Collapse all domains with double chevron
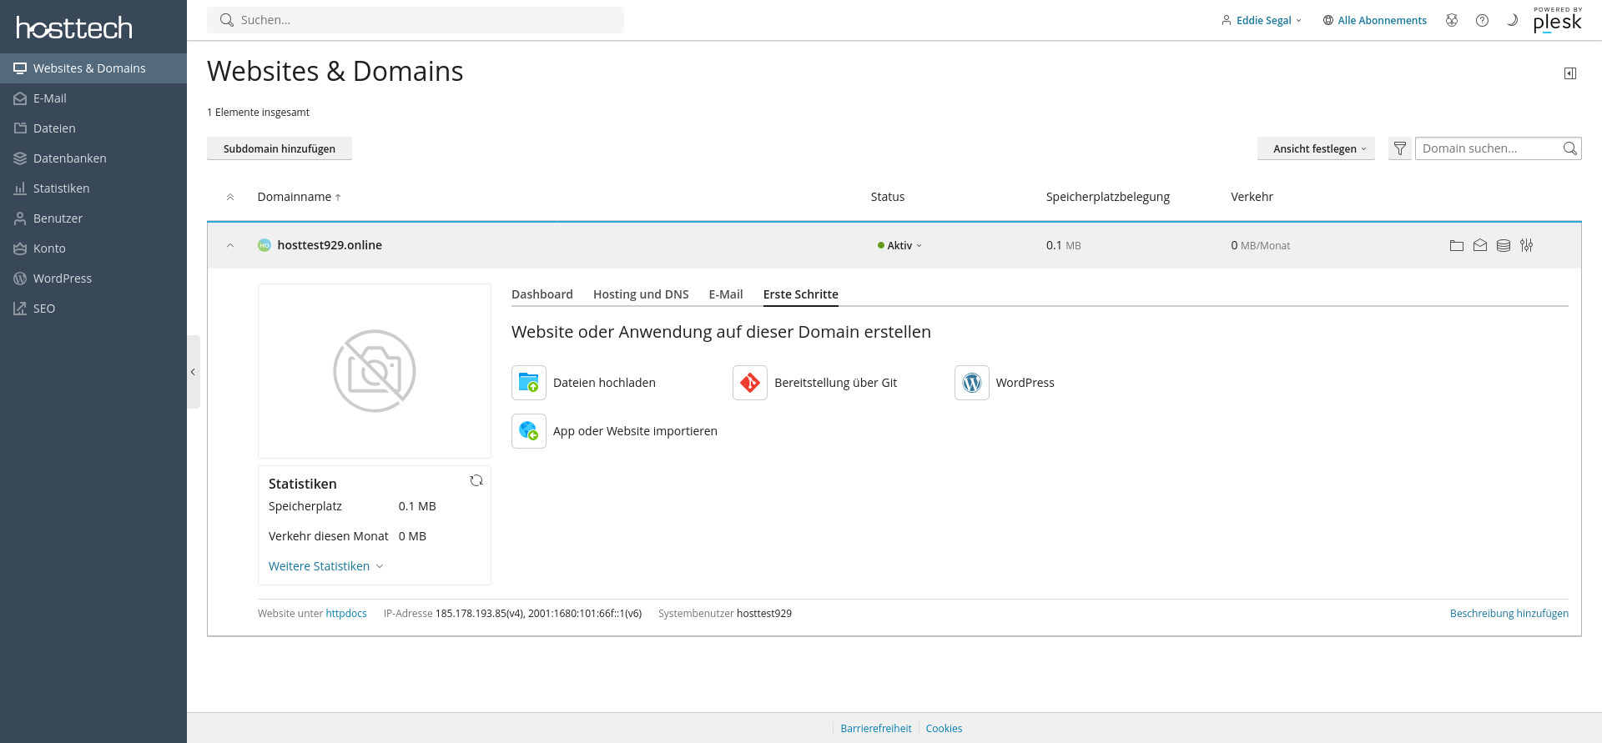 tap(230, 197)
